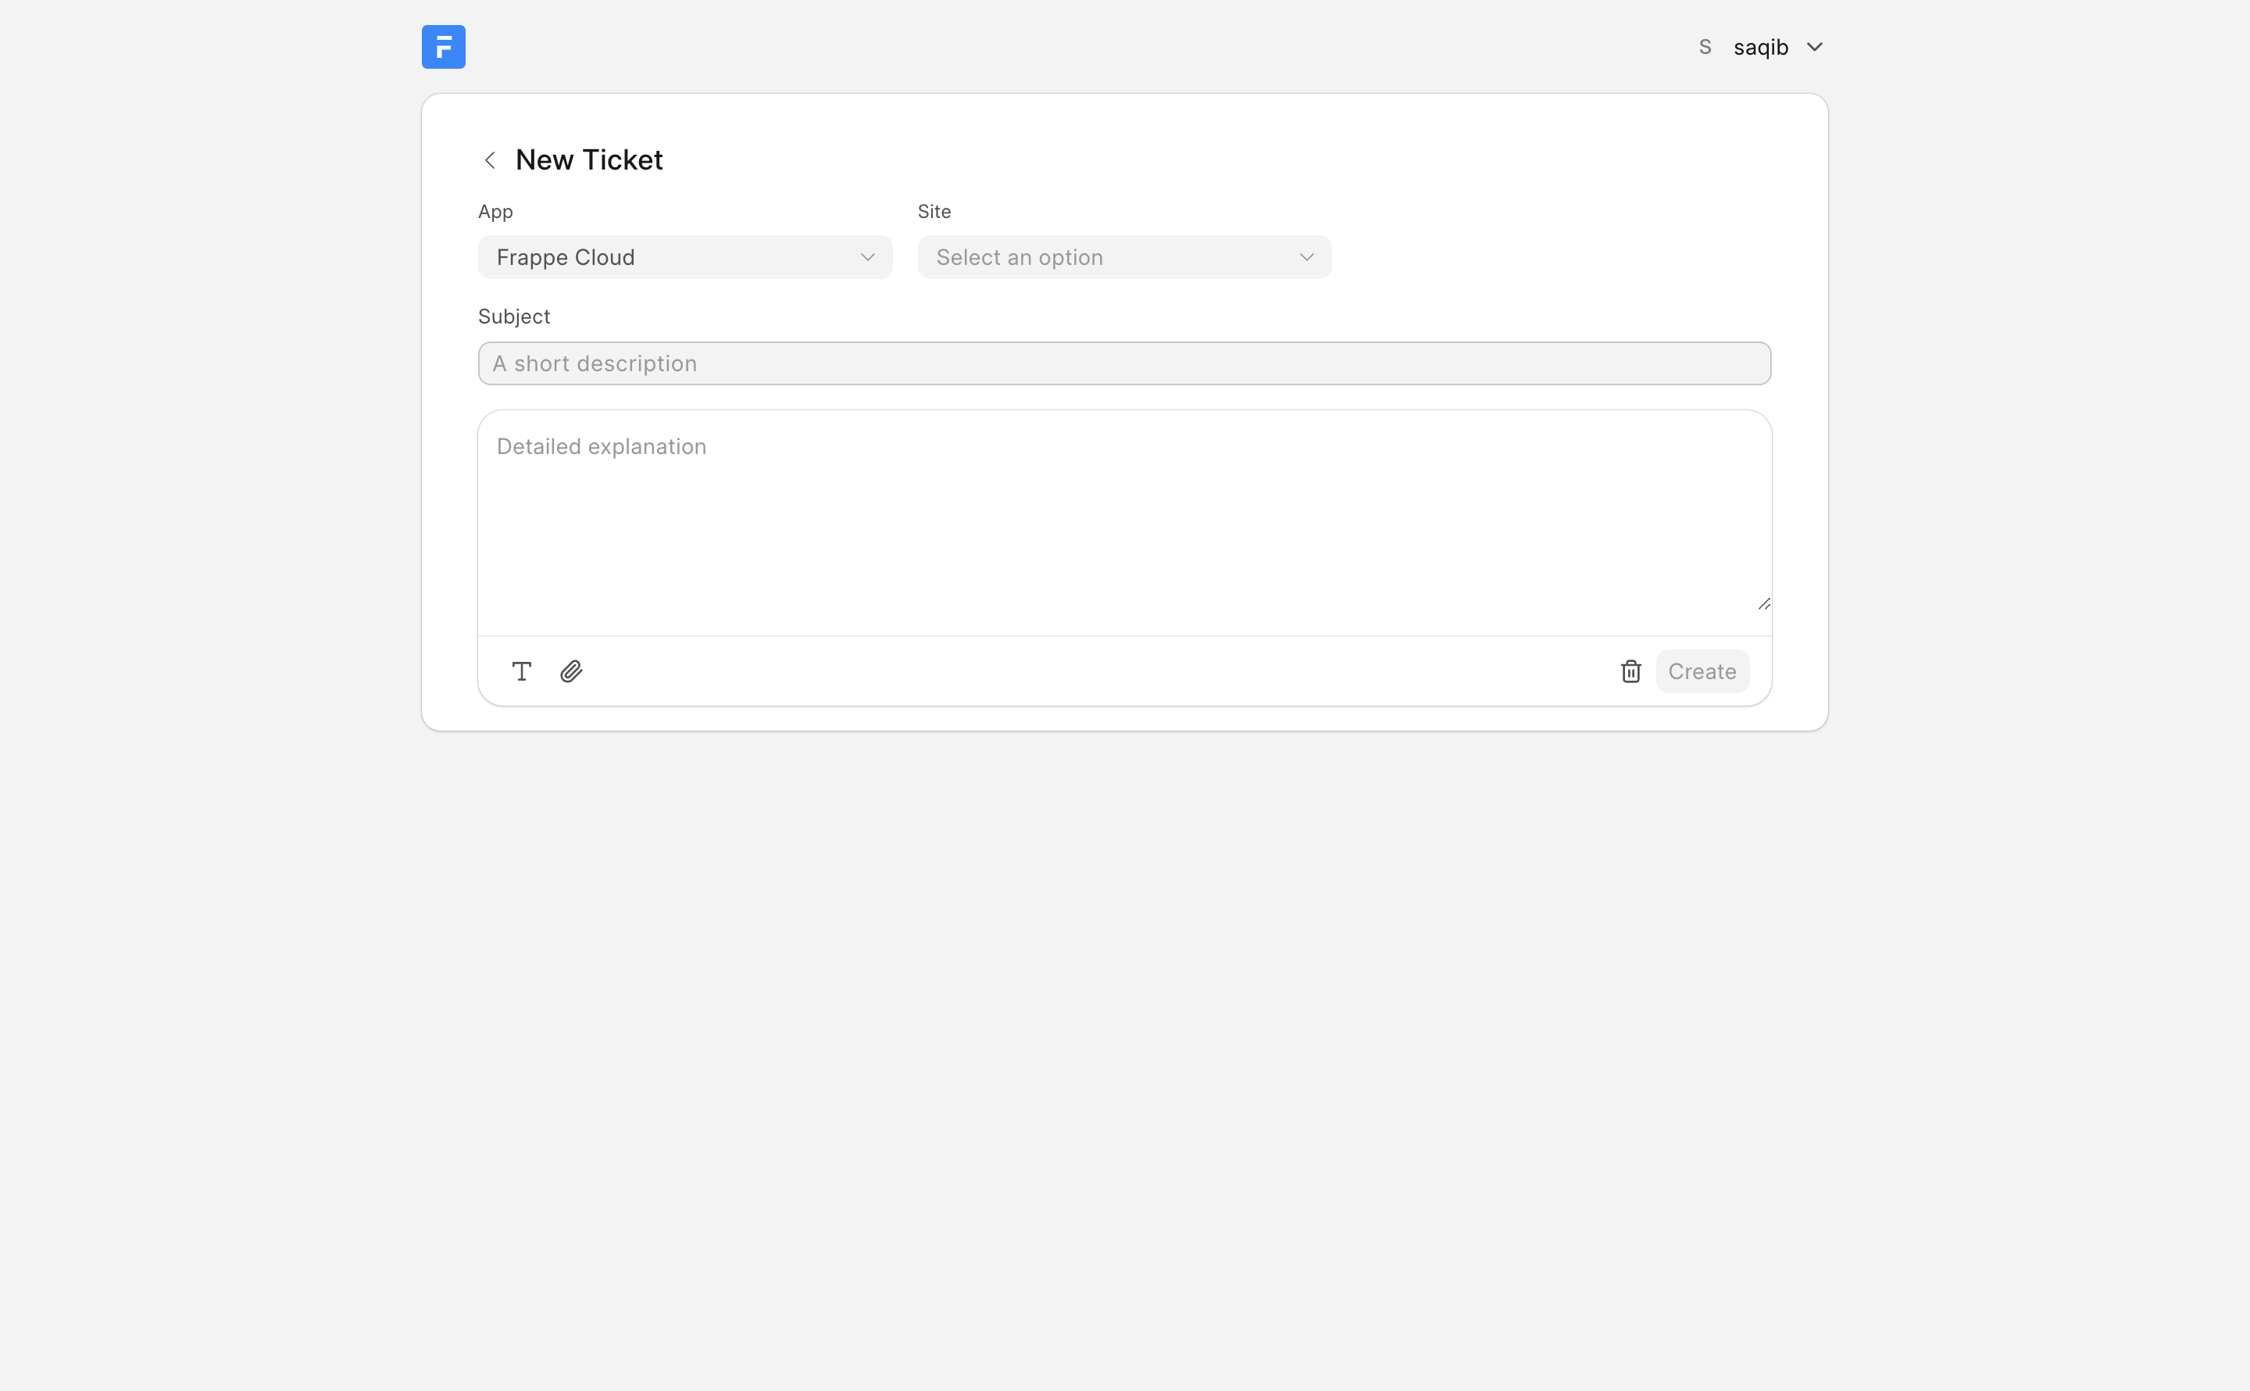Click the S avatar next to saqib

1705,47
